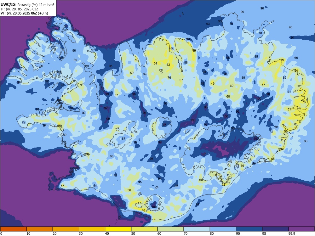315x236 pixels.
Task: Click the legend tick label '40'
Action: (107, 233)
